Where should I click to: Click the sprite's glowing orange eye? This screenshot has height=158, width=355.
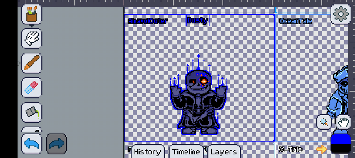204,81
